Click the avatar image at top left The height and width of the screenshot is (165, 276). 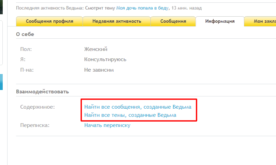1,7
